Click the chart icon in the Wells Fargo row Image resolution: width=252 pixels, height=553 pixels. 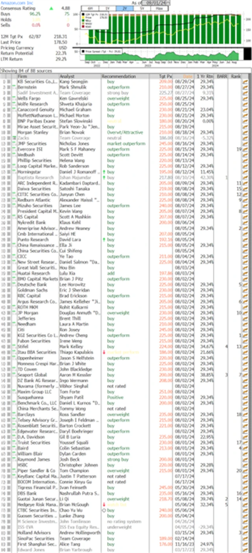pos(245,99)
